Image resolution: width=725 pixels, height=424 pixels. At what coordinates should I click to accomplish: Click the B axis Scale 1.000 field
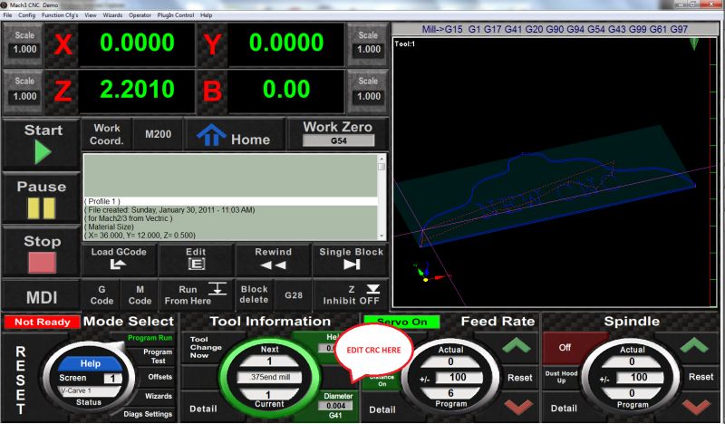[x=369, y=96]
